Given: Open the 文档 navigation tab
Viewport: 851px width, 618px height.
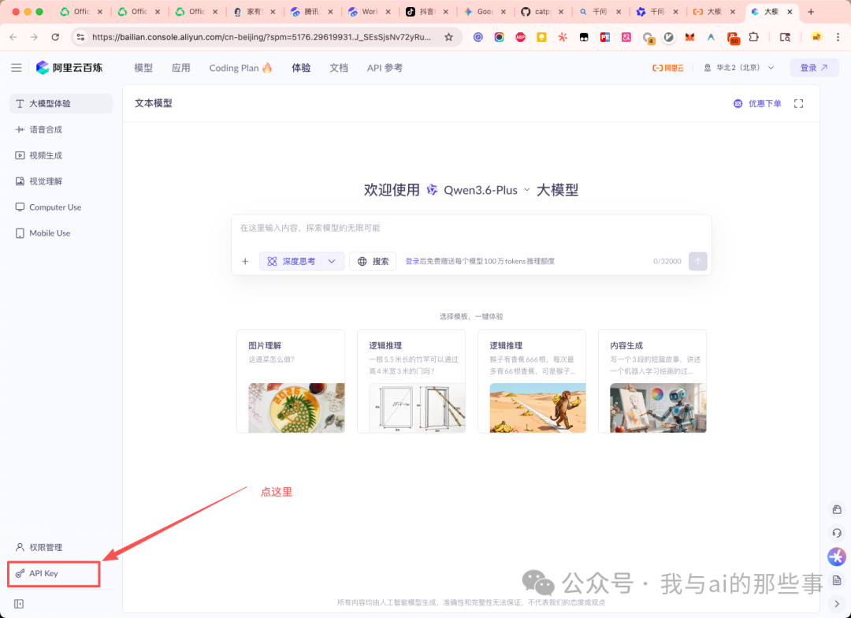Looking at the screenshot, I should (x=339, y=68).
